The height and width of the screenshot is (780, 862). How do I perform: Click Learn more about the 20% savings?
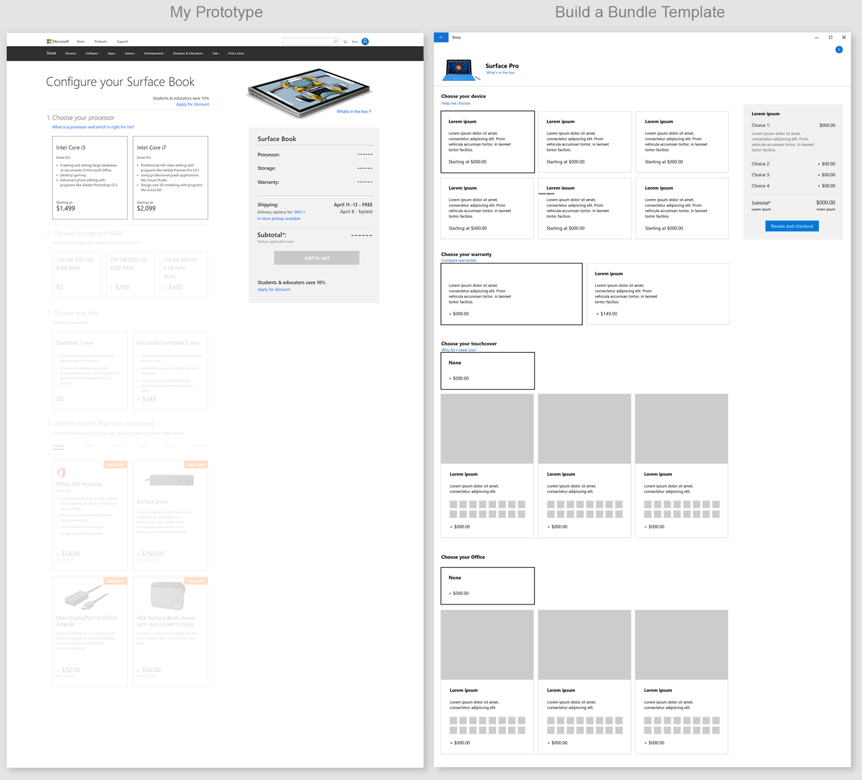point(173,433)
